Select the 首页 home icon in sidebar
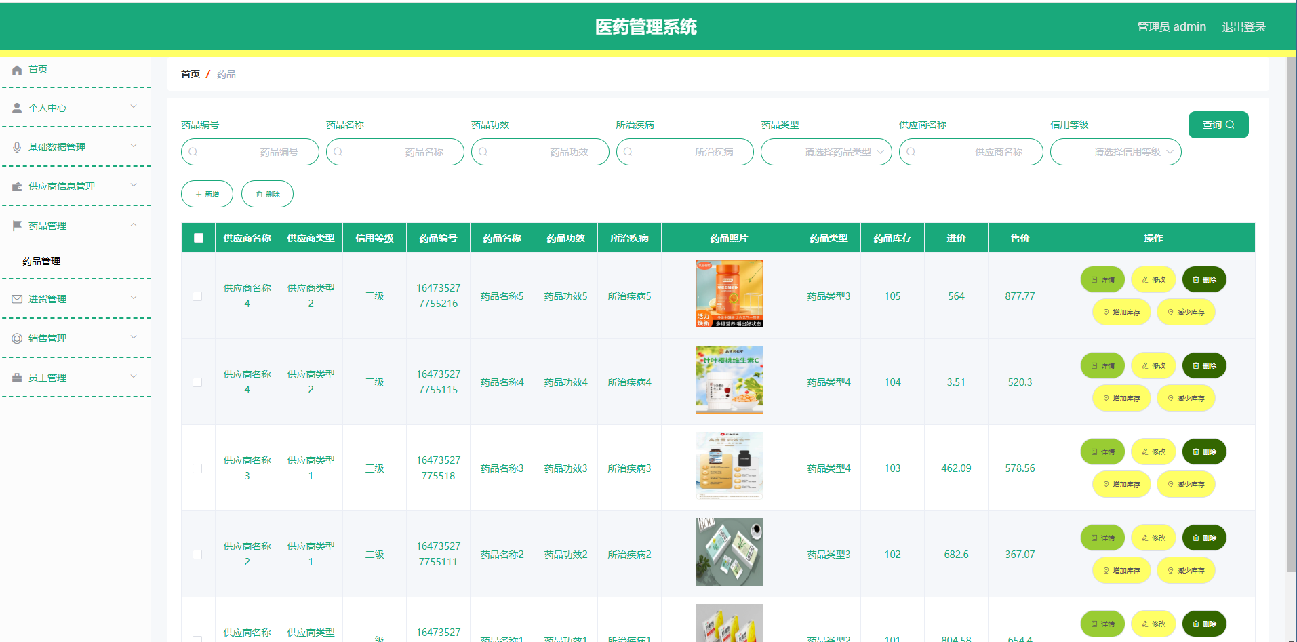1297x642 pixels. [16, 69]
